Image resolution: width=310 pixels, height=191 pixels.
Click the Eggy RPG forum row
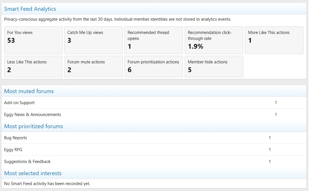154,150
